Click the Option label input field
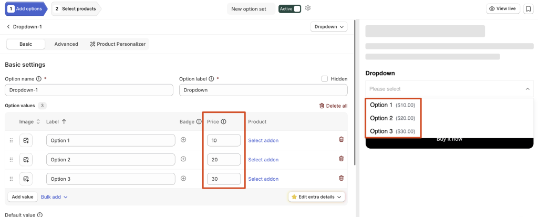538x217 pixels. [264, 90]
